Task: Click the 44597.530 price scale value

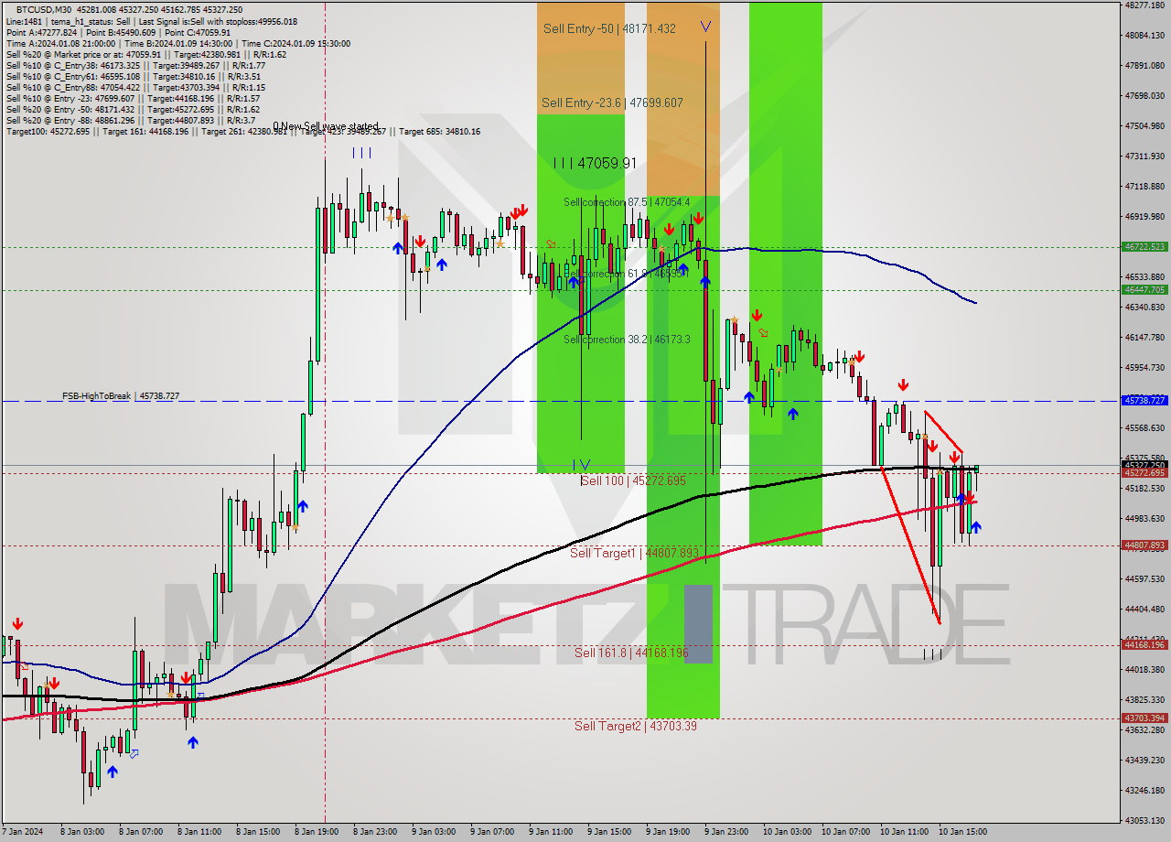Action: click(1145, 579)
